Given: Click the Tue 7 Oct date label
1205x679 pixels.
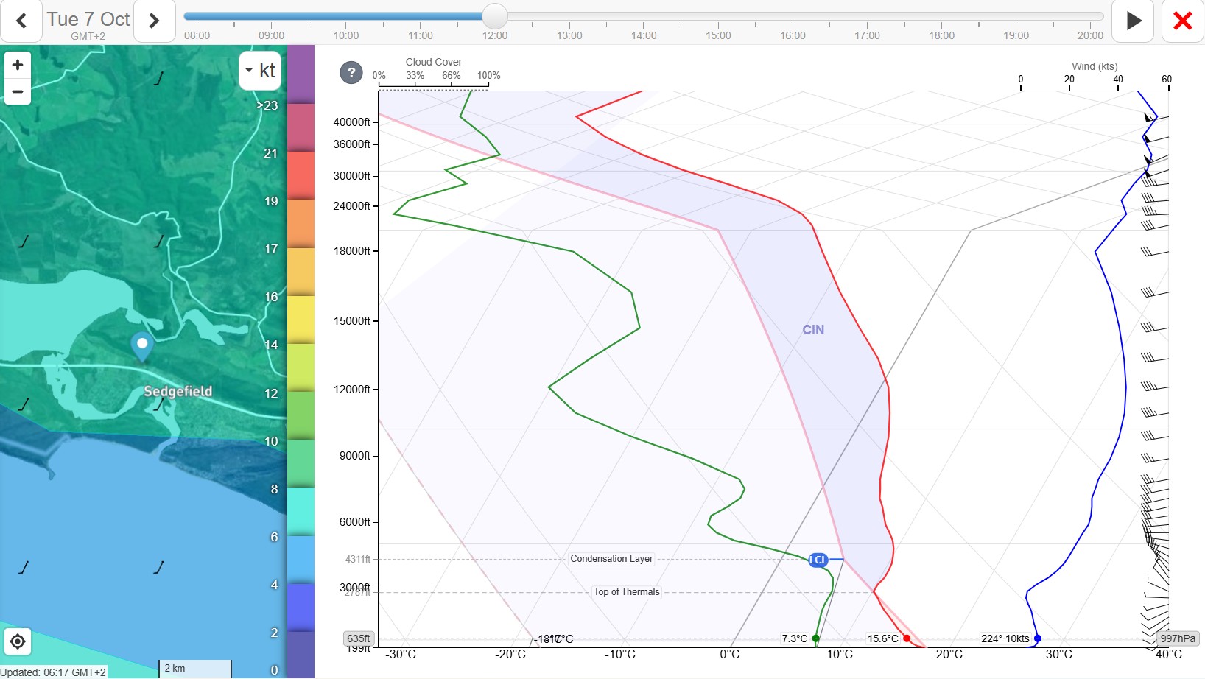Looking at the screenshot, I should [88, 20].
